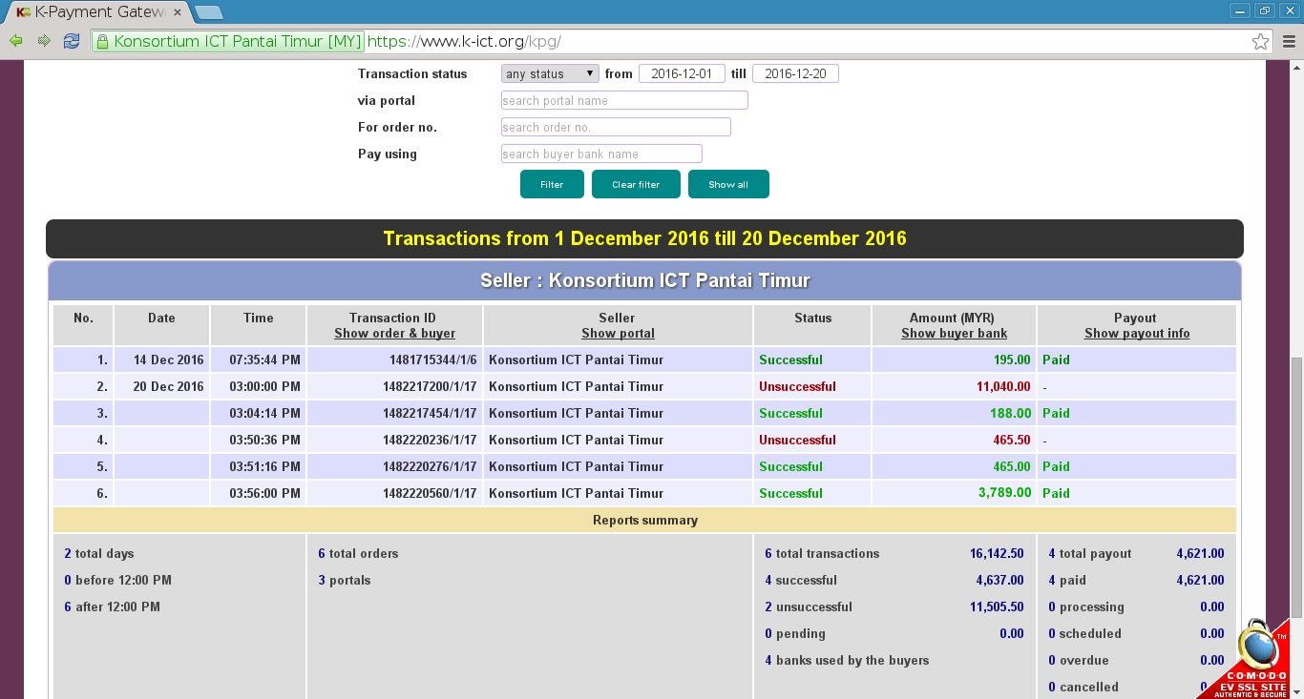Screen dimensions: 1304x699
Task: Close the K-Payment Gateway tab
Action: point(177,12)
